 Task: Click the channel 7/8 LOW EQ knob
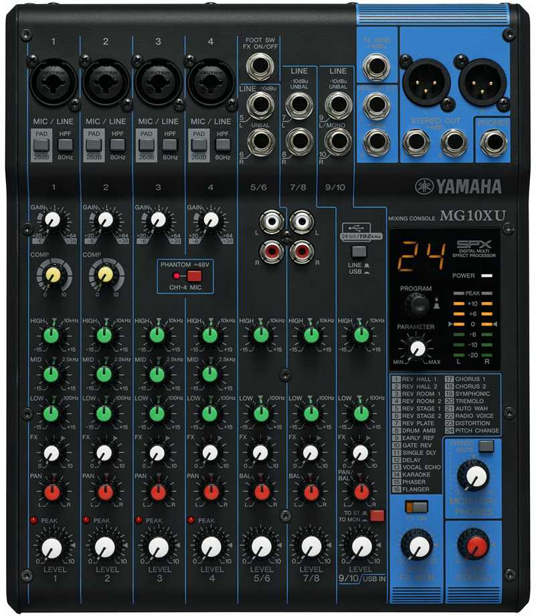[x=311, y=413]
